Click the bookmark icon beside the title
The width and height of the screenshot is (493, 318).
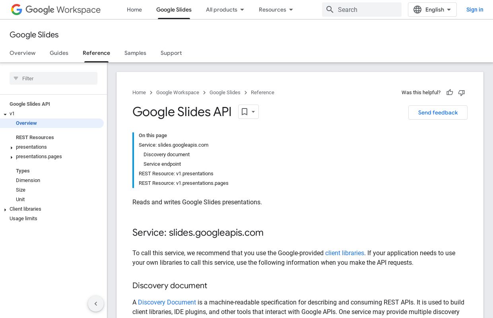245,112
